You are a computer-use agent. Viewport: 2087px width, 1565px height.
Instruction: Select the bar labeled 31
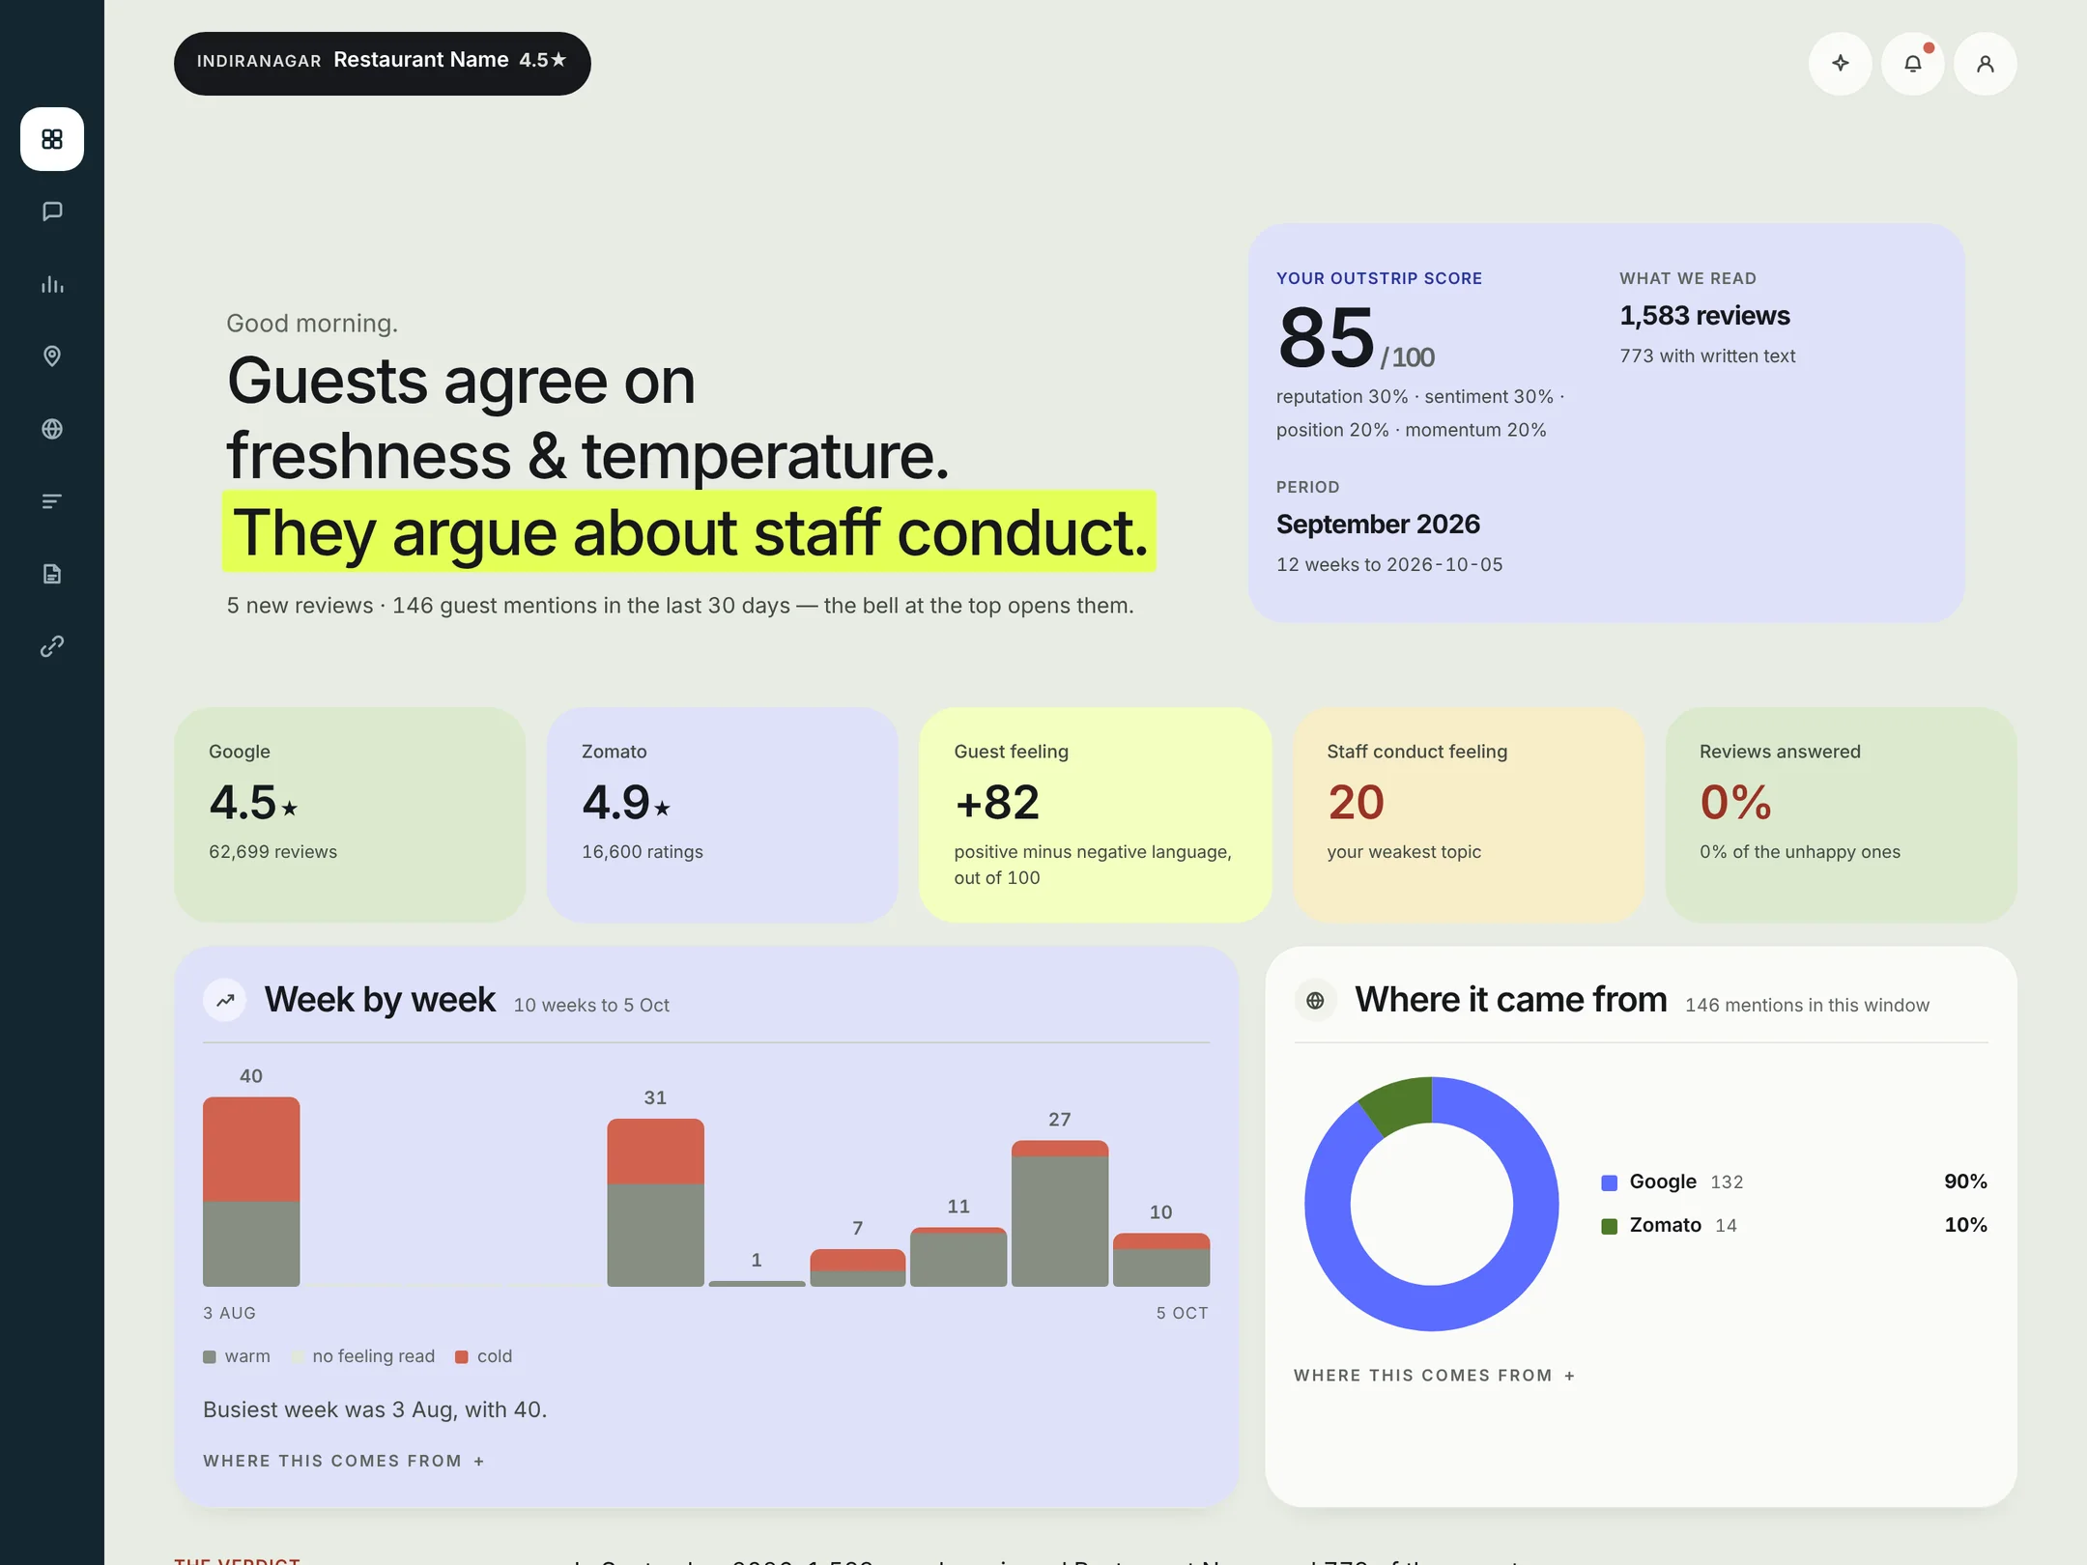coord(656,1203)
